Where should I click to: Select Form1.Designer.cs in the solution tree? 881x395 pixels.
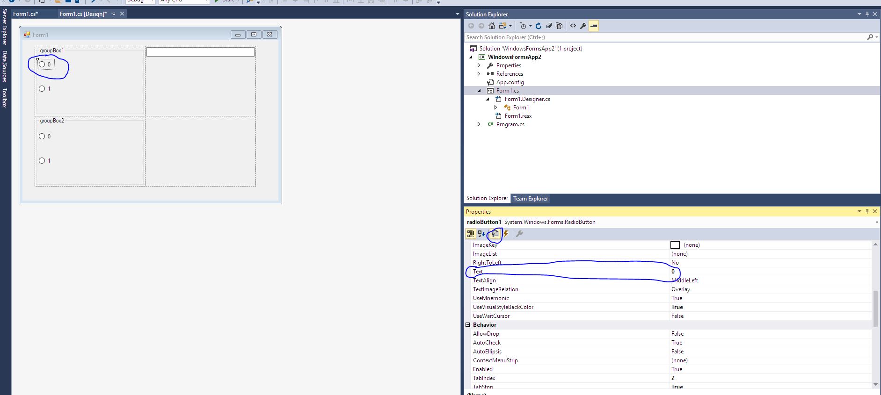pyautogui.click(x=527, y=99)
